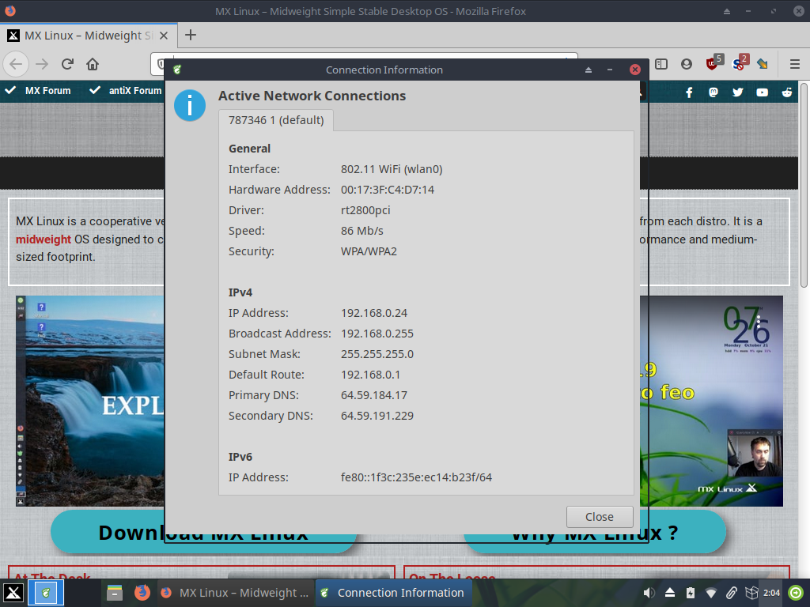Viewport: 810px width, 607px height.
Task: Switch to the MX Linux Firefox tab
Action: 89,36
